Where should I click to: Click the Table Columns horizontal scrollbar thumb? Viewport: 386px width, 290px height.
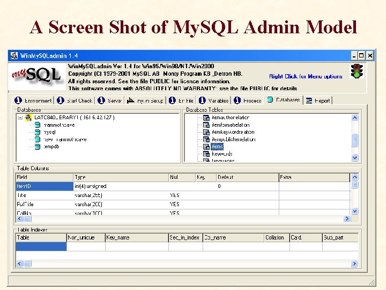tap(27, 219)
